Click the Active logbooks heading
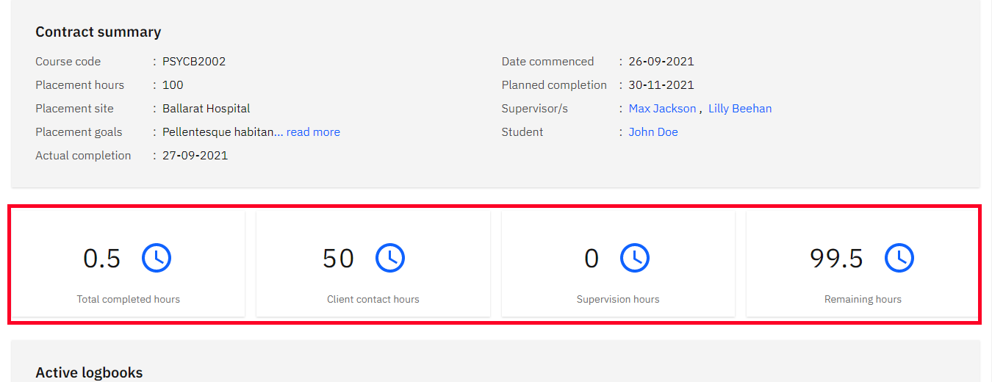This screenshot has height=382, width=992. tap(89, 372)
